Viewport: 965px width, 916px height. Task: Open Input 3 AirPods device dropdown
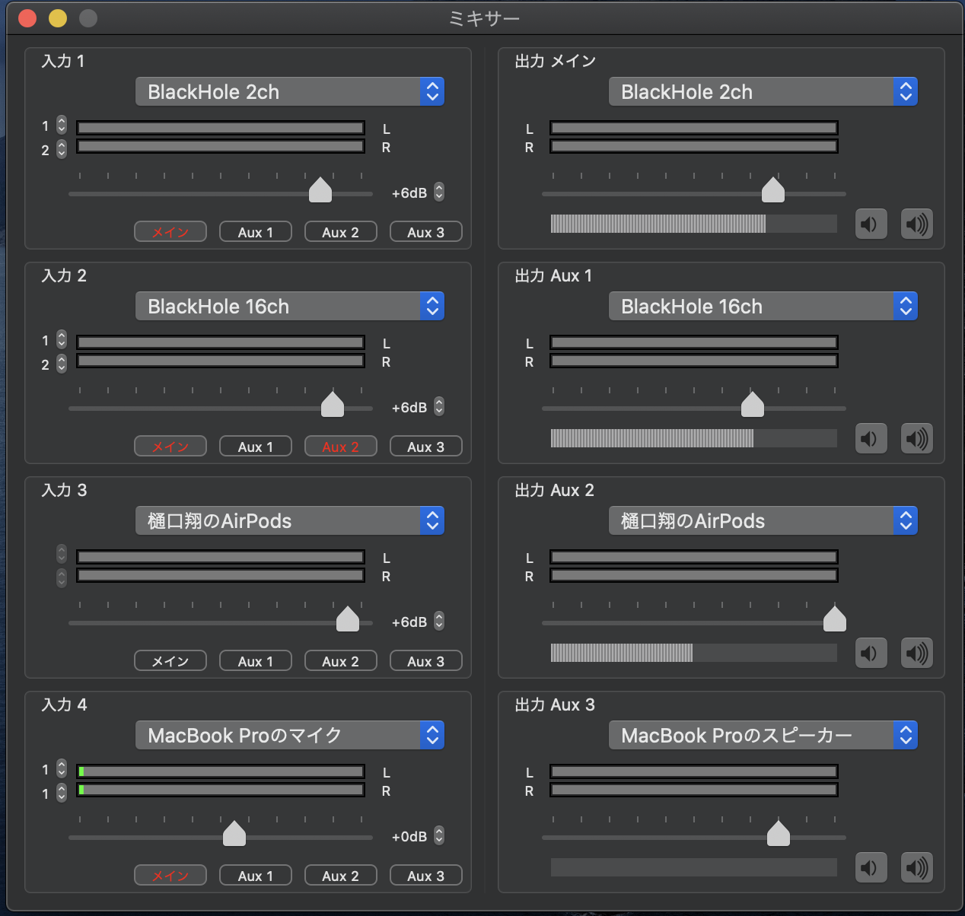click(290, 521)
